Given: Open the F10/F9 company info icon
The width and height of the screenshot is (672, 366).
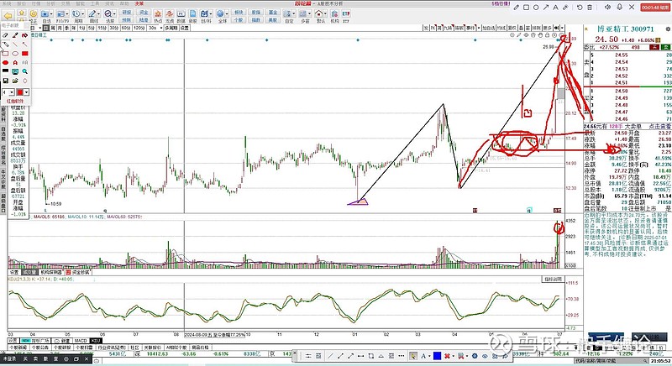Looking at the screenshot, I should click(x=60, y=13).
